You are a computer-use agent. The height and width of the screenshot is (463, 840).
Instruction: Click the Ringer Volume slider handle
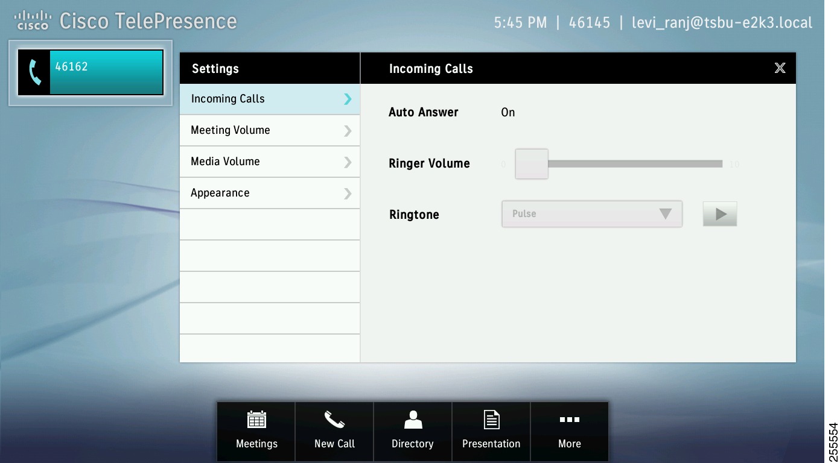tap(532, 164)
